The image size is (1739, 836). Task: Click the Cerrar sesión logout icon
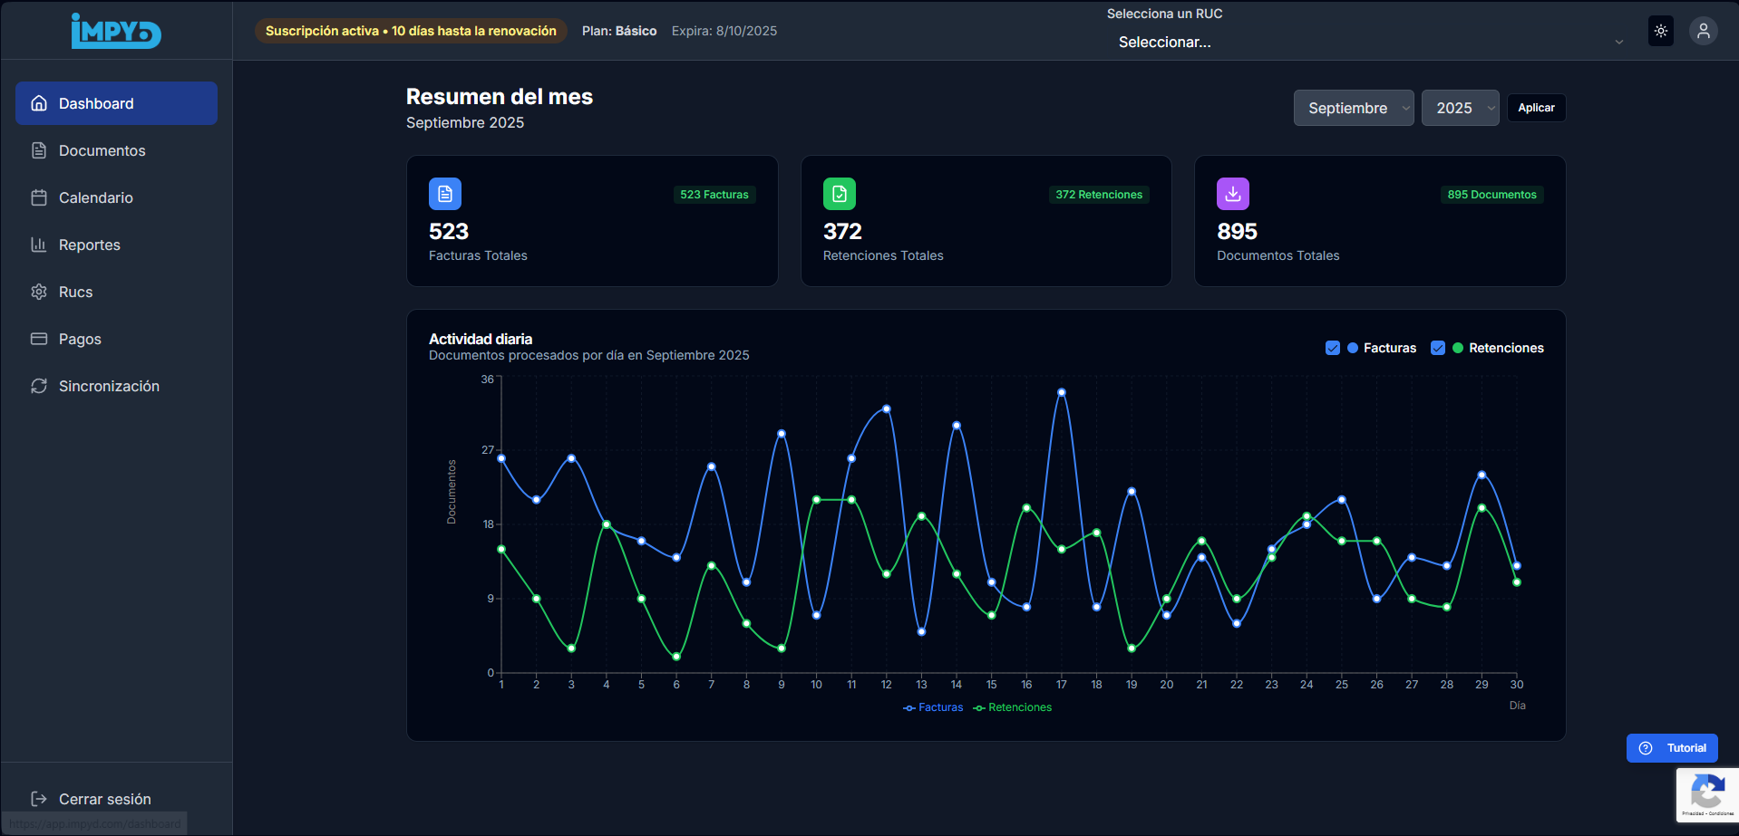(39, 799)
